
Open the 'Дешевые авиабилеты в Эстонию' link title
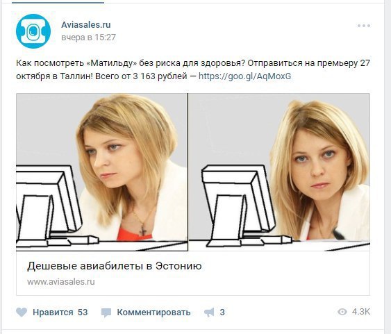pos(115,266)
